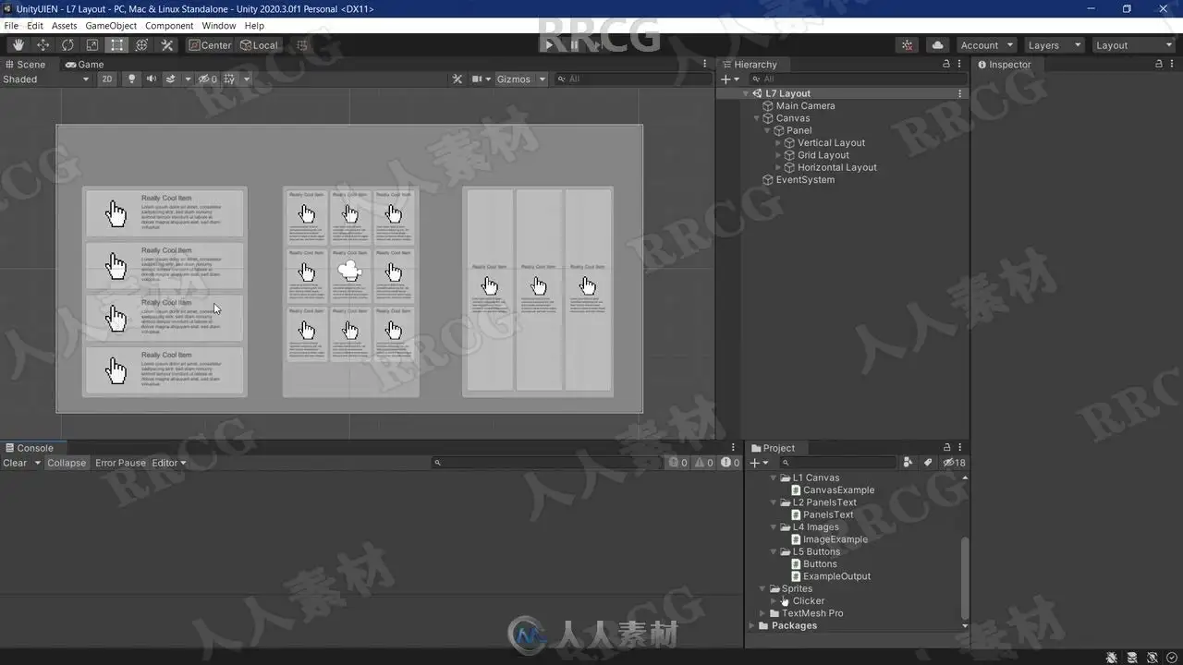The image size is (1183, 665).
Task: Open the Console Editor dropdown
Action: click(x=169, y=463)
